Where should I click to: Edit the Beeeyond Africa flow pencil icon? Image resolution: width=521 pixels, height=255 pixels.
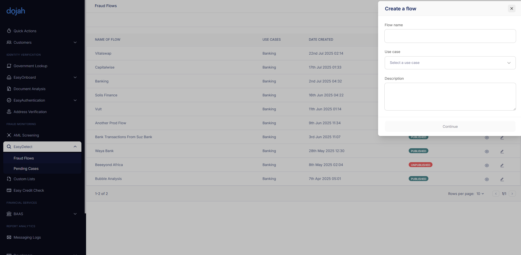(x=502, y=165)
